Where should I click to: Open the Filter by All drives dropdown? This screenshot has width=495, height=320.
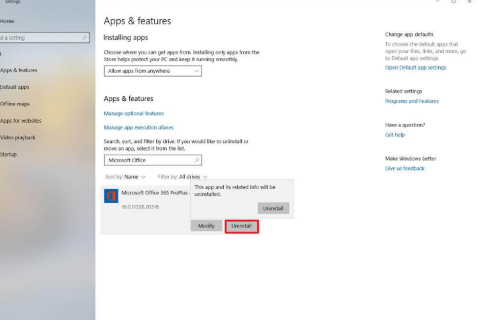pos(182,177)
